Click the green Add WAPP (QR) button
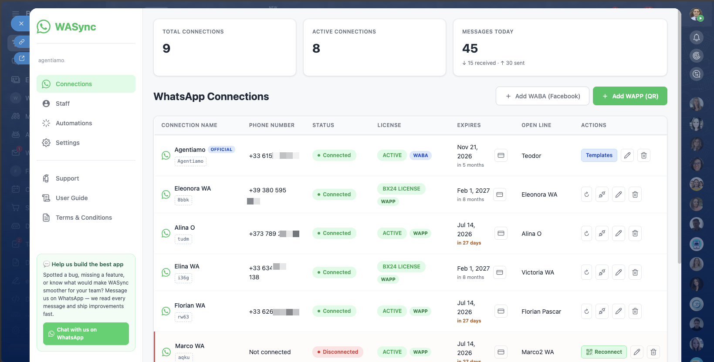714x362 pixels. pyautogui.click(x=630, y=96)
